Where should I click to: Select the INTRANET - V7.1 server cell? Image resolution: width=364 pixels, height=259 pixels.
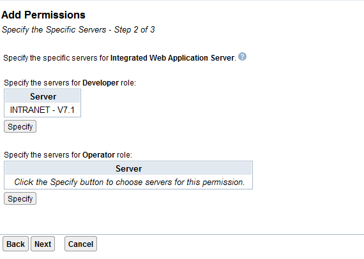pos(43,110)
